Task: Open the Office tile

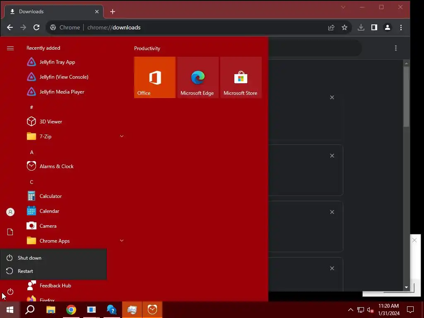Action: click(155, 77)
